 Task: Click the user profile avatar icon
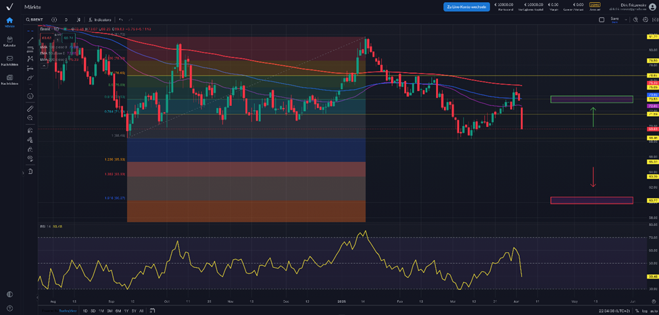click(652, 7)
